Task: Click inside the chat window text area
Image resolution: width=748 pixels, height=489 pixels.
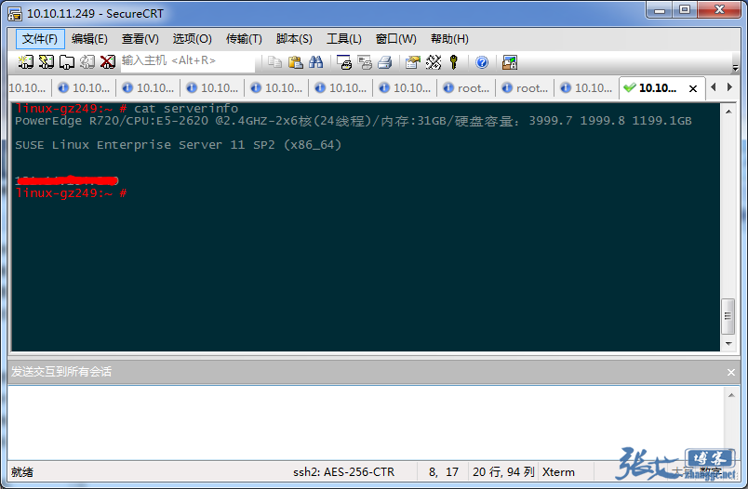Action: tap(365, 422)
